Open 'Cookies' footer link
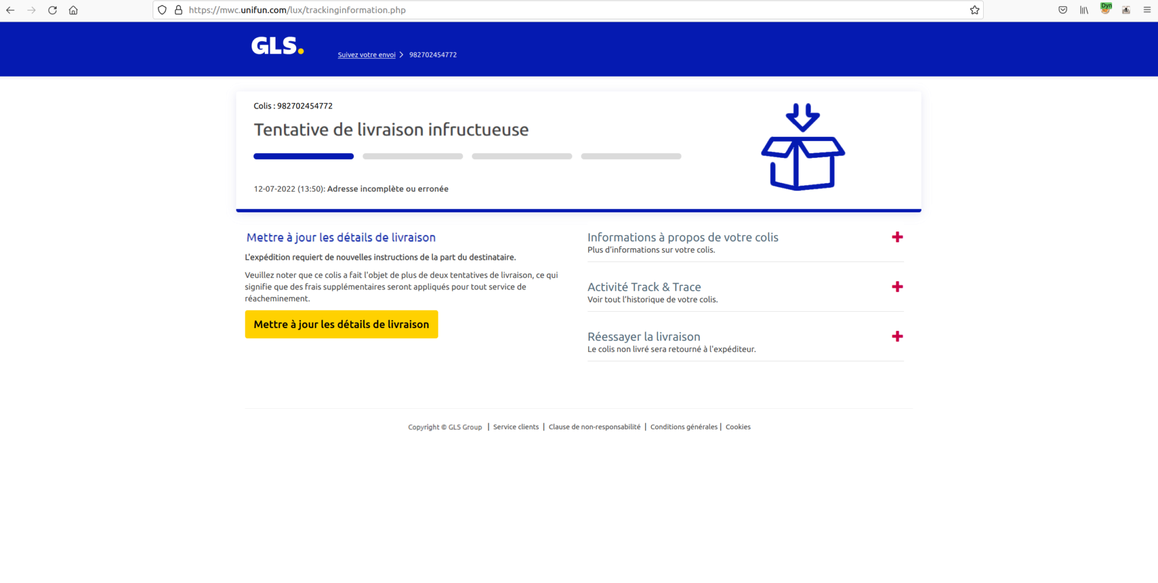 coord(738,427)
